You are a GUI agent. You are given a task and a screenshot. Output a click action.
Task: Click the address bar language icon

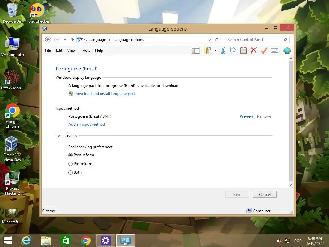tap(80, 40)
